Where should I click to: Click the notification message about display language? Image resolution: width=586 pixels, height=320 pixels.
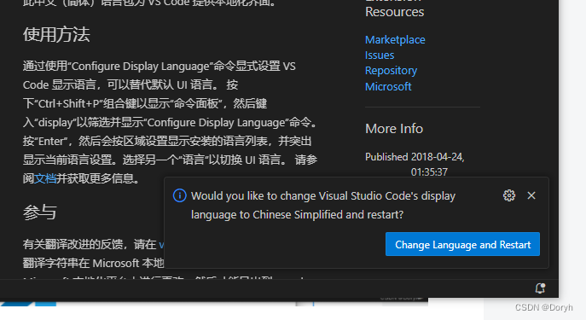pyautogui.click(x=323, y=206)
